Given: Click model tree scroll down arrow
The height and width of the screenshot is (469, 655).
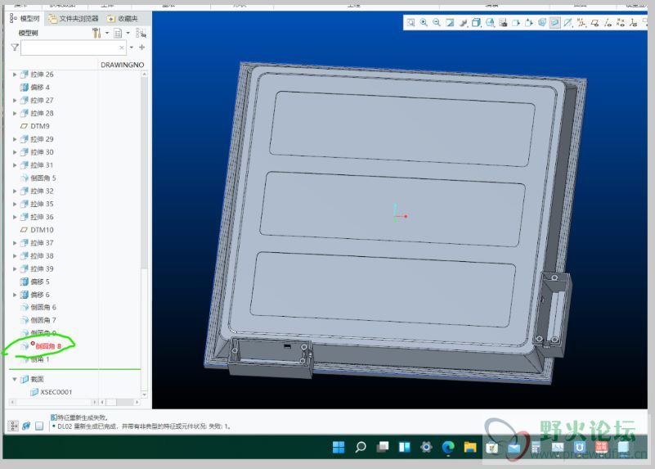Looking at the screenshot, I should (145, 395).
